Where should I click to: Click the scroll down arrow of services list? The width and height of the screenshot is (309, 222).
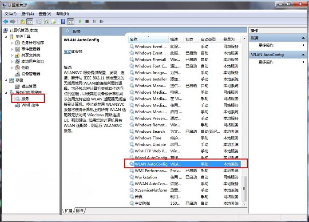pyautogui.click(x=244, y=204)
